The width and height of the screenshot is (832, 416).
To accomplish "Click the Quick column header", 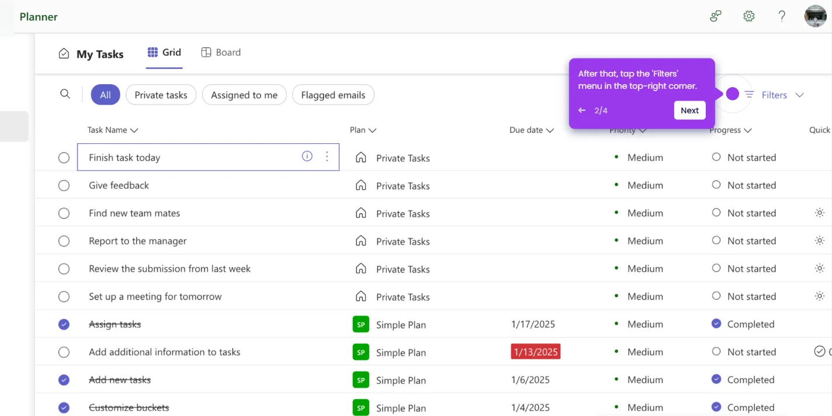I will coord(820,130).
